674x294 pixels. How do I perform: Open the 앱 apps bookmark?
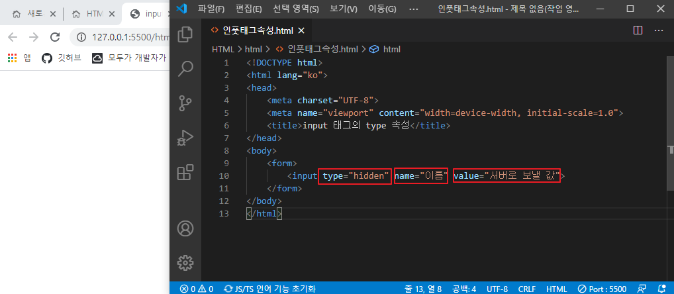[19, 58]
